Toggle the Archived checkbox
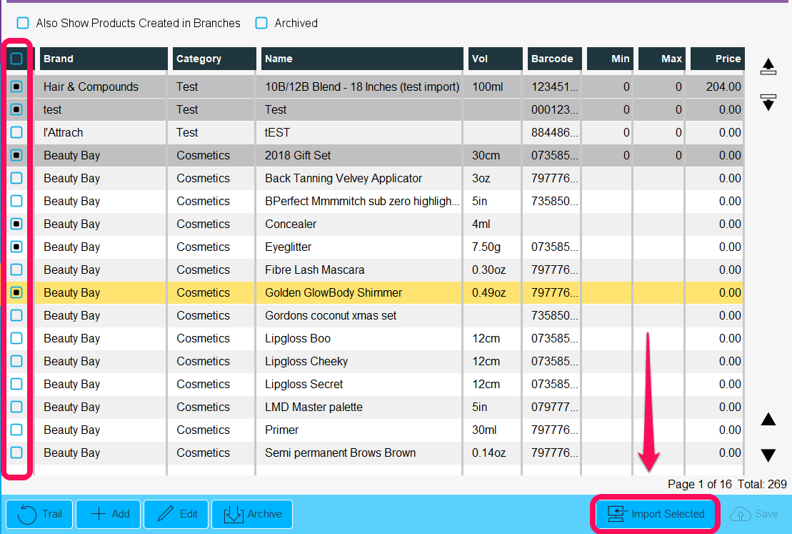 pos(261,23)
